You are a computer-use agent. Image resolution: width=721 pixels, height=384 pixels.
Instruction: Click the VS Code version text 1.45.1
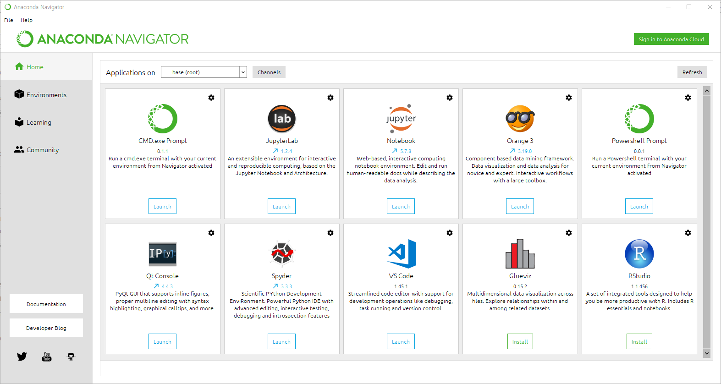(401, 286)
